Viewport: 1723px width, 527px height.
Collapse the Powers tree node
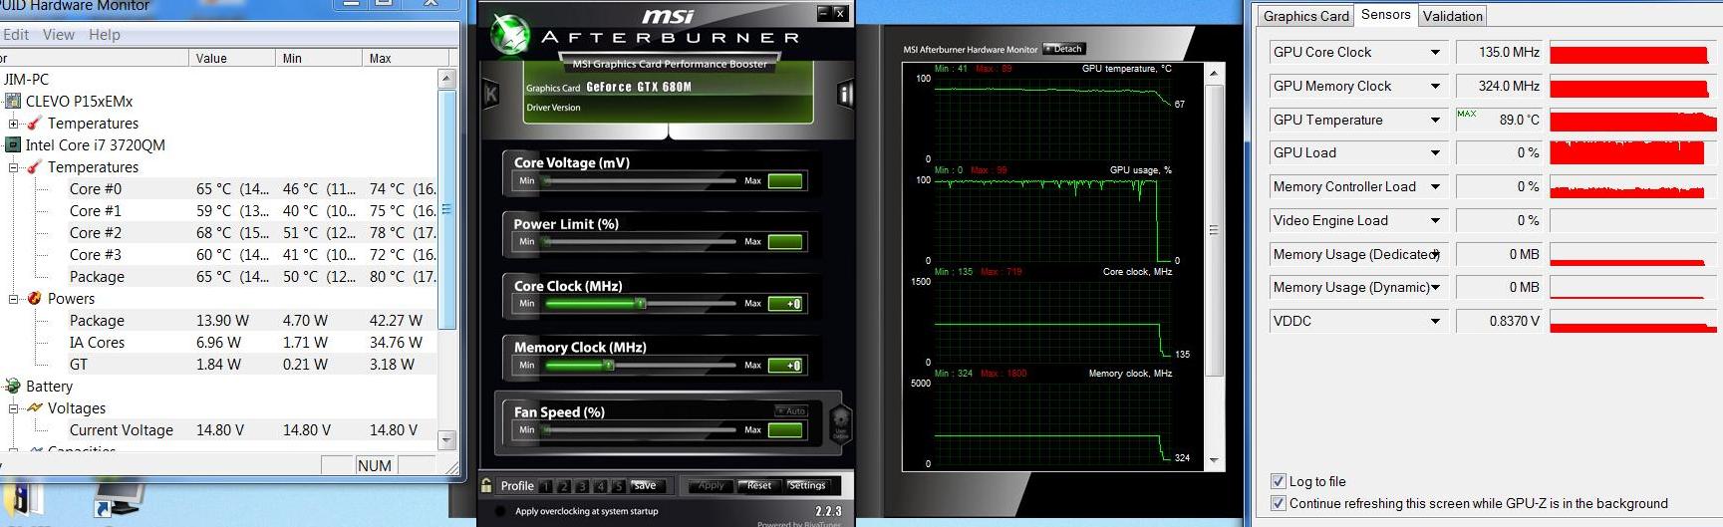14,299
